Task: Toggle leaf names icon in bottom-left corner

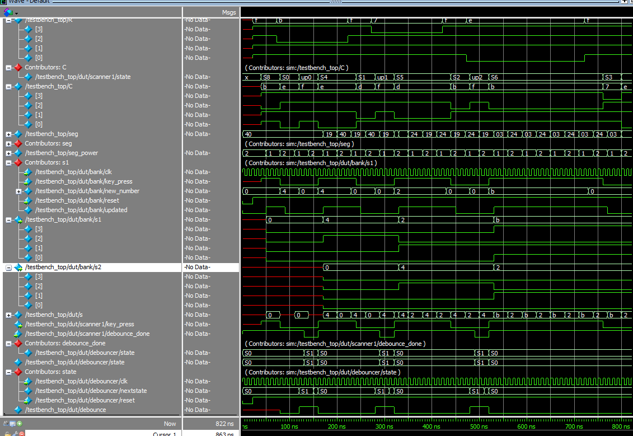Action: pyautogui.click(x=6, y=424)
